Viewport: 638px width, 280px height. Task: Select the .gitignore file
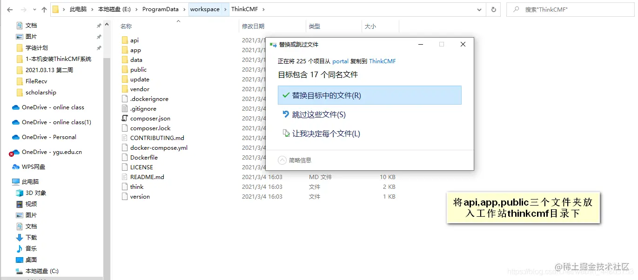pyautogui.click(x=143, y=109)
